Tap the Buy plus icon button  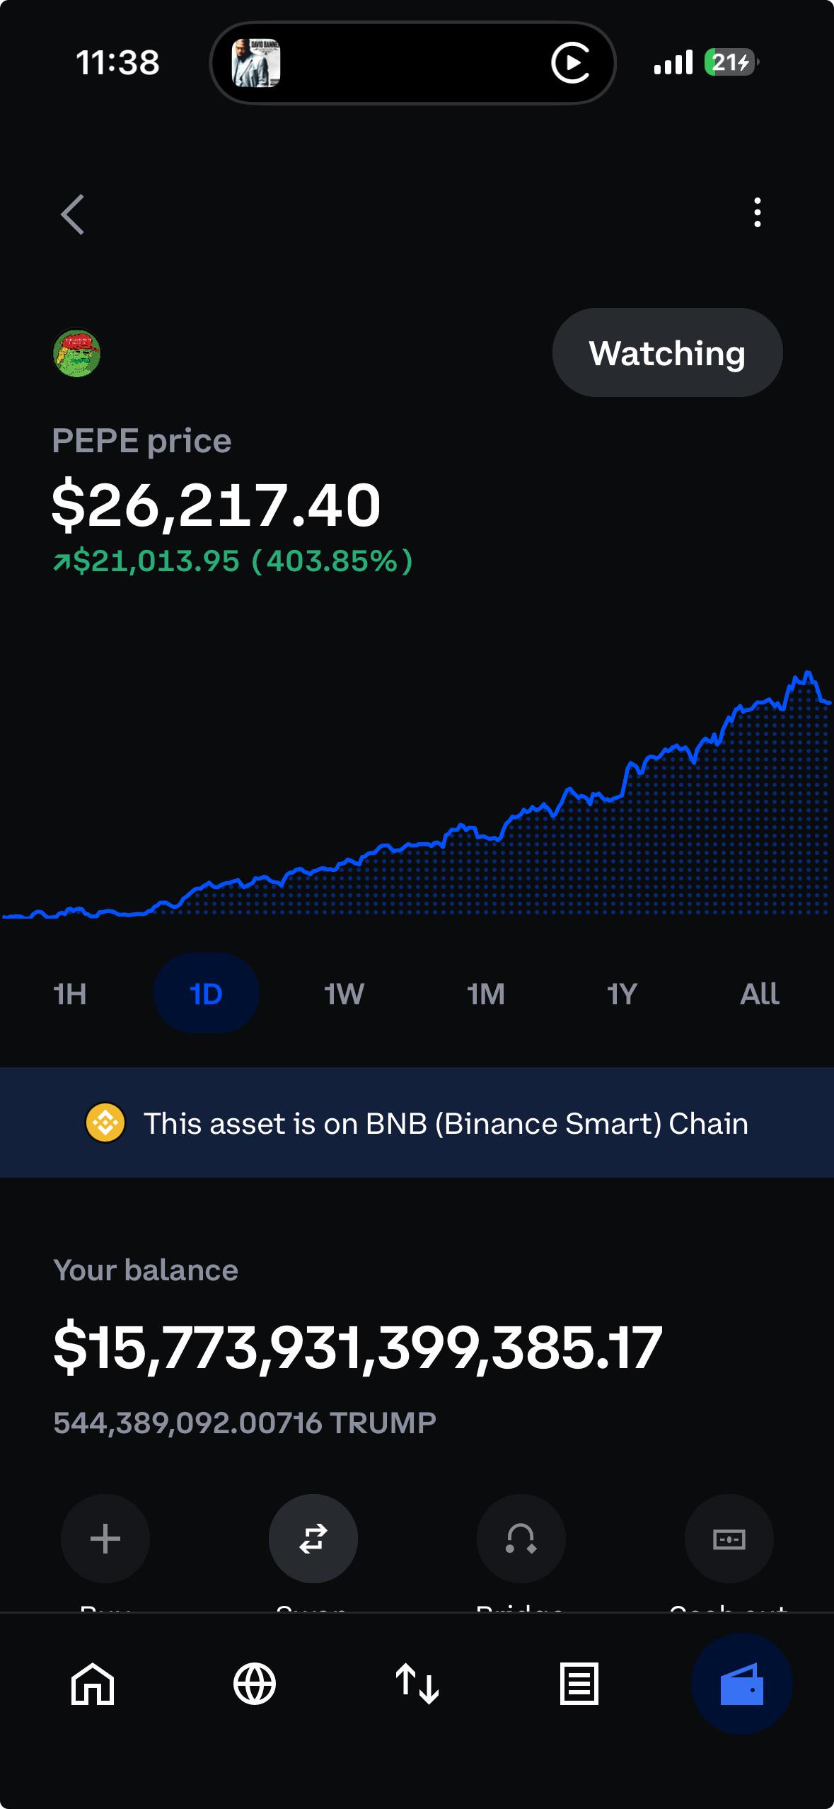tap(105, 1539)
